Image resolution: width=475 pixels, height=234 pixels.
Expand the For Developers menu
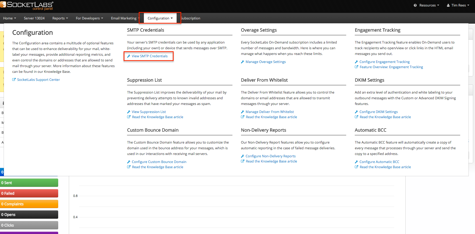click(x=89, y=18)
